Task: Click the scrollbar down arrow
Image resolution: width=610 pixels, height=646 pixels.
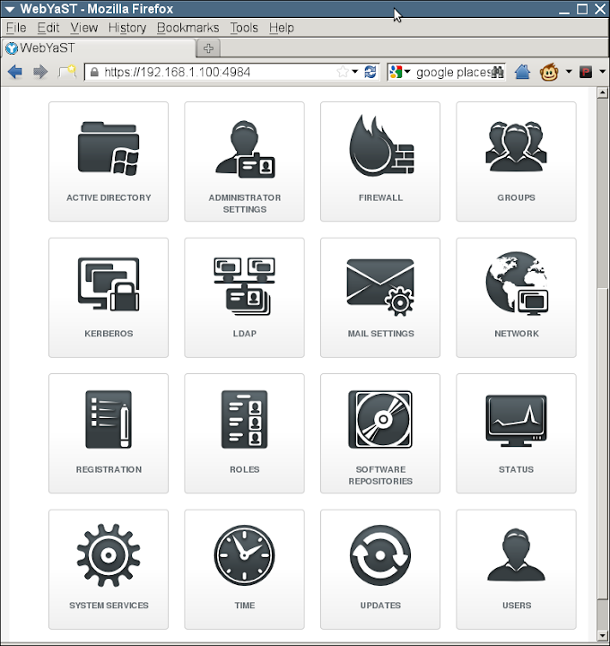Action: tap(602, 636)
